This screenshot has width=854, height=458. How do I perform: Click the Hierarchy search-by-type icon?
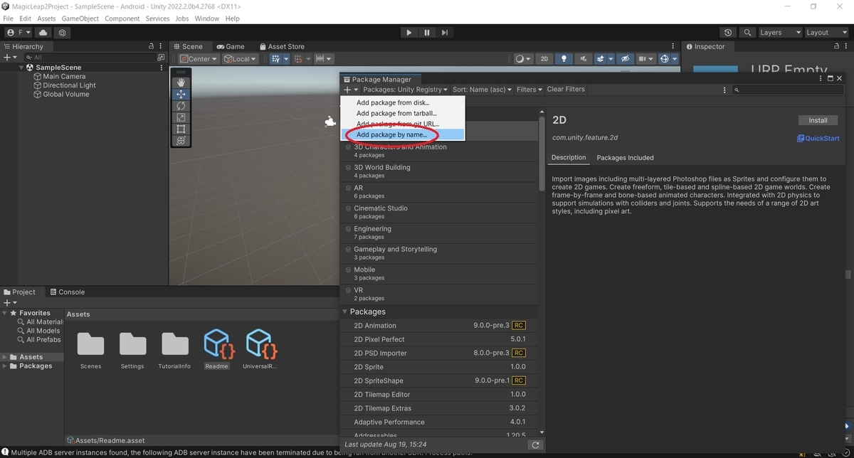(161, 58)
